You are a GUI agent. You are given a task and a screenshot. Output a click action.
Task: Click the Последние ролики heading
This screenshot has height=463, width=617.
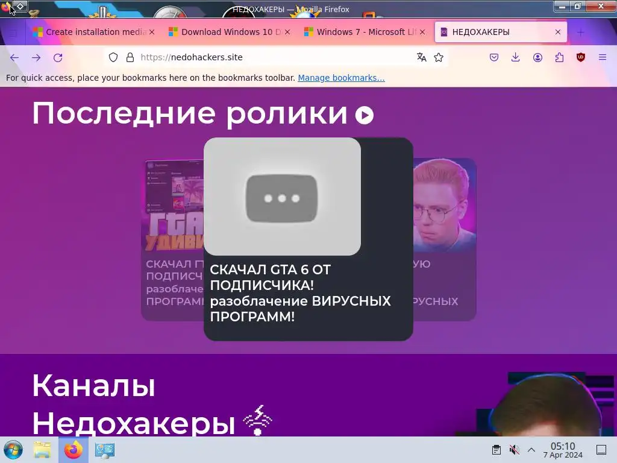(190, 114)
